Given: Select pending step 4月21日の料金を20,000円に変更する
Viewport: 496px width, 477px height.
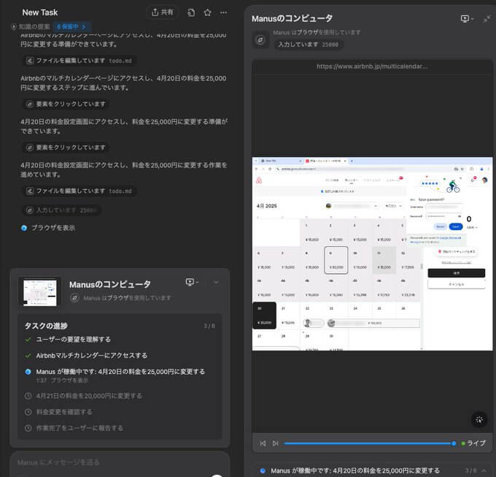Looking at the screenshot, I should point(89,396).
